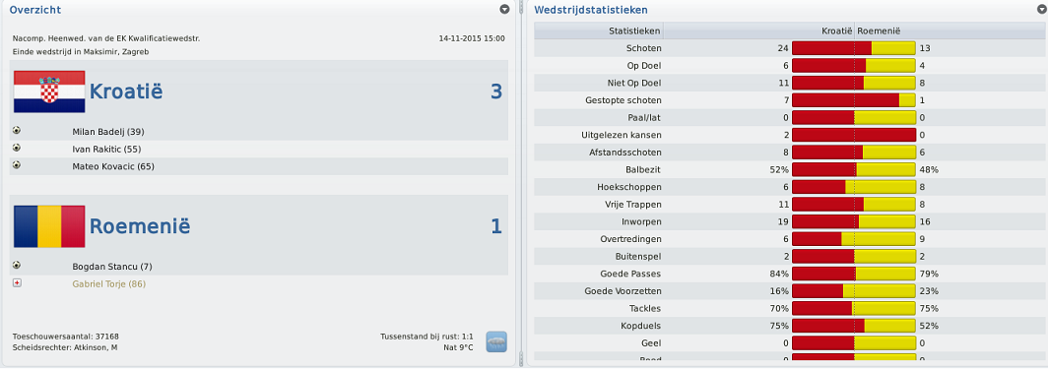Open the Kroatië team name link
Viewport: 1048px width, 369px height.
(x=126, y=92)
